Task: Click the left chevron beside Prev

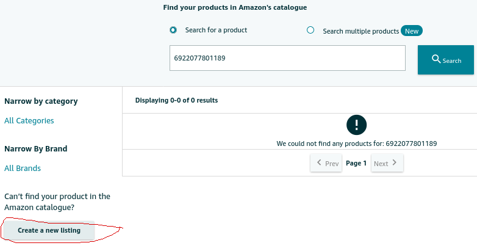Action: click(319, 162)
